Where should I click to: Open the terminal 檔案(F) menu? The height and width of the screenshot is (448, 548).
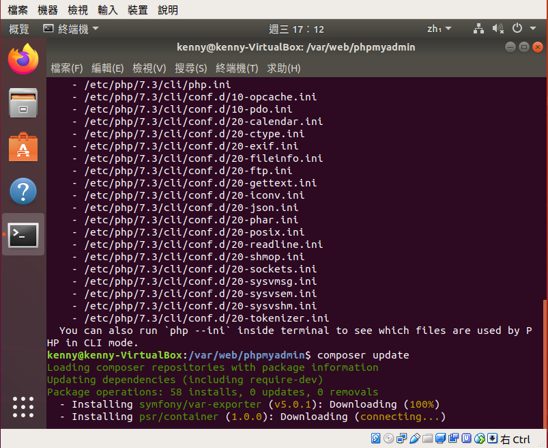tap(67, 68)
